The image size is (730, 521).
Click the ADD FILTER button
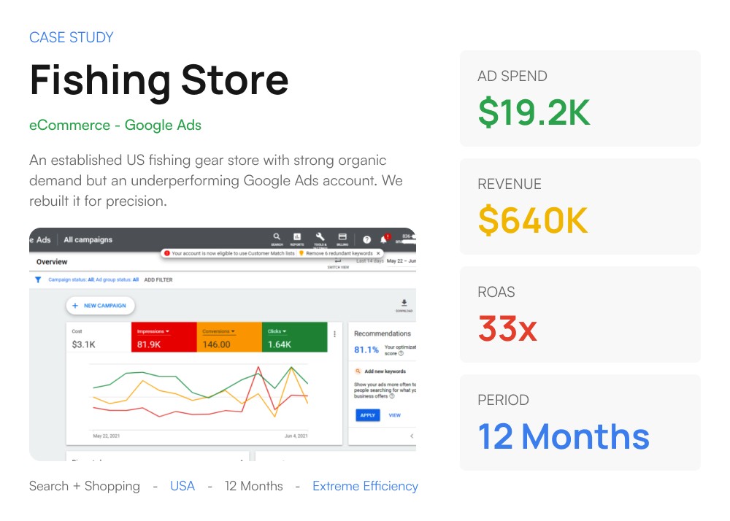click(158, 279)
